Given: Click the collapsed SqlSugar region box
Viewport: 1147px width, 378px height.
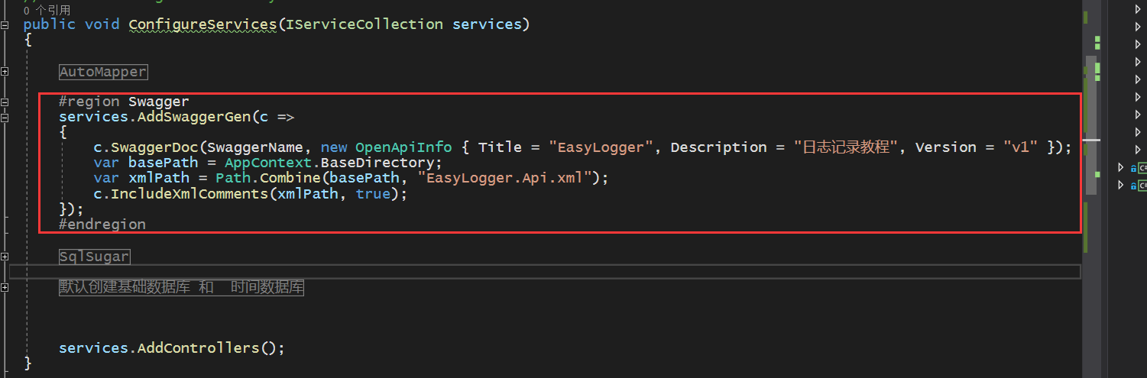Looking at the screenshot, I should pos(95,257).
